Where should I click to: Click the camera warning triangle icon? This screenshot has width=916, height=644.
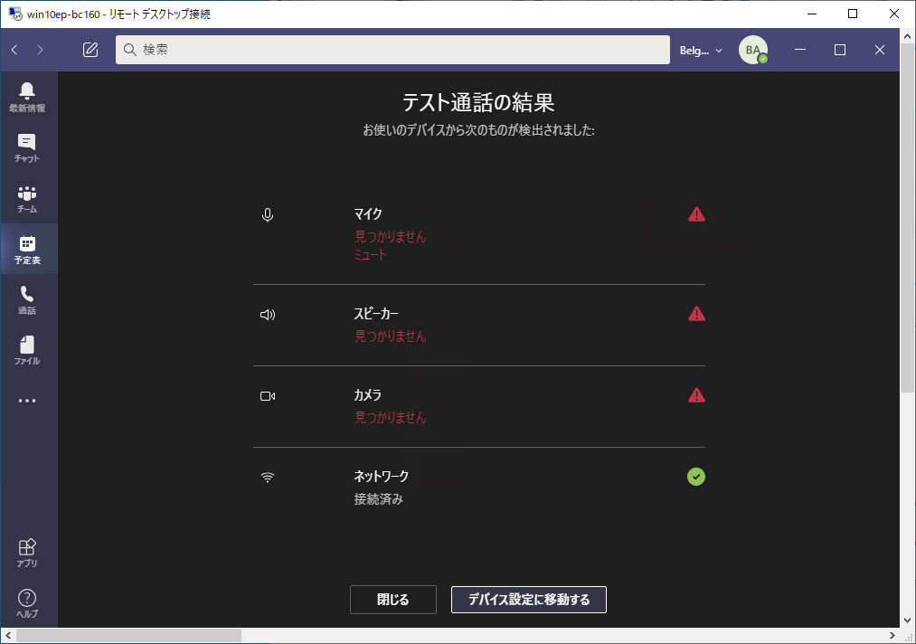696,395
